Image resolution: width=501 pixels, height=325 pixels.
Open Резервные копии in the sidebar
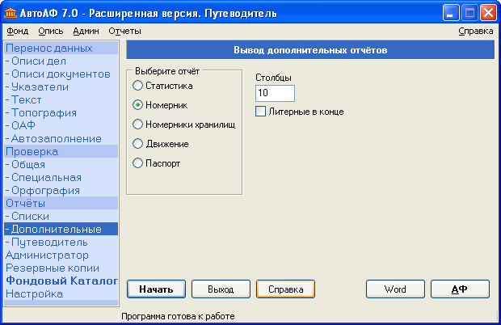61,268
